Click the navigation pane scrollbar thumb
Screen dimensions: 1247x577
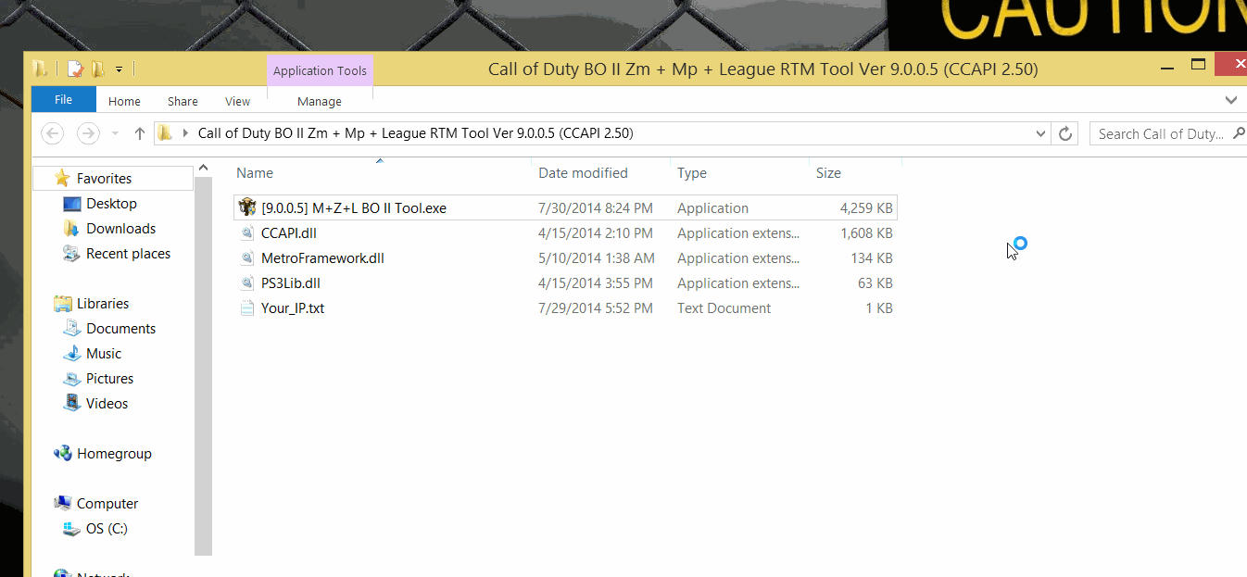[x=203, y=367]
